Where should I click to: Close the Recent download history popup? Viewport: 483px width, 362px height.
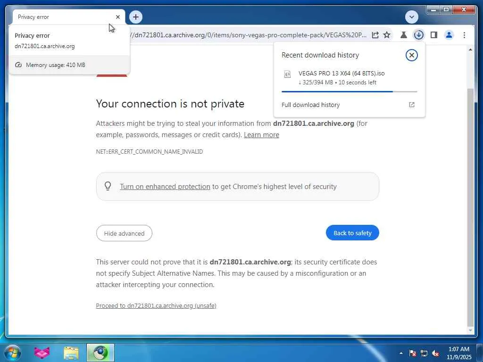[x=411, y=55]
